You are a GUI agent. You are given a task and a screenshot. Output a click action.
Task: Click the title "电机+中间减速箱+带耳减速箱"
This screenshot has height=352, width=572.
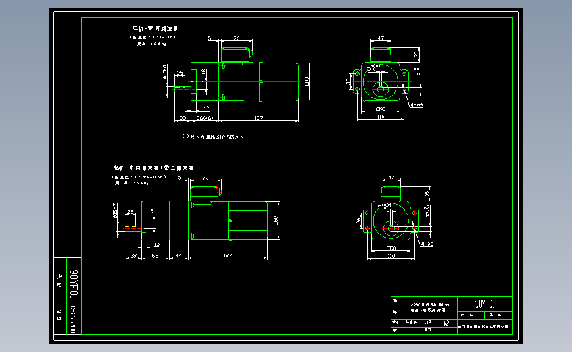(154, 168)
